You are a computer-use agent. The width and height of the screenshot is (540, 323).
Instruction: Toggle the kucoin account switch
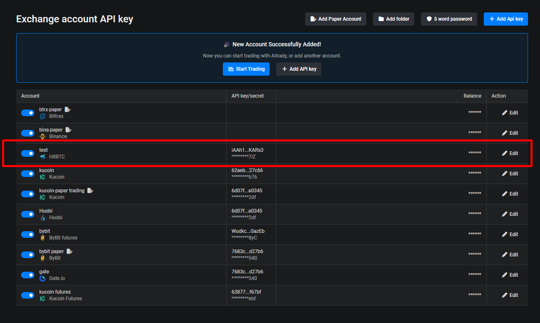(28, 174)
